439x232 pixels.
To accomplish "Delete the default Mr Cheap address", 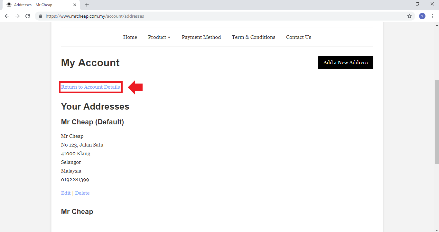I will tap(82, 193).
